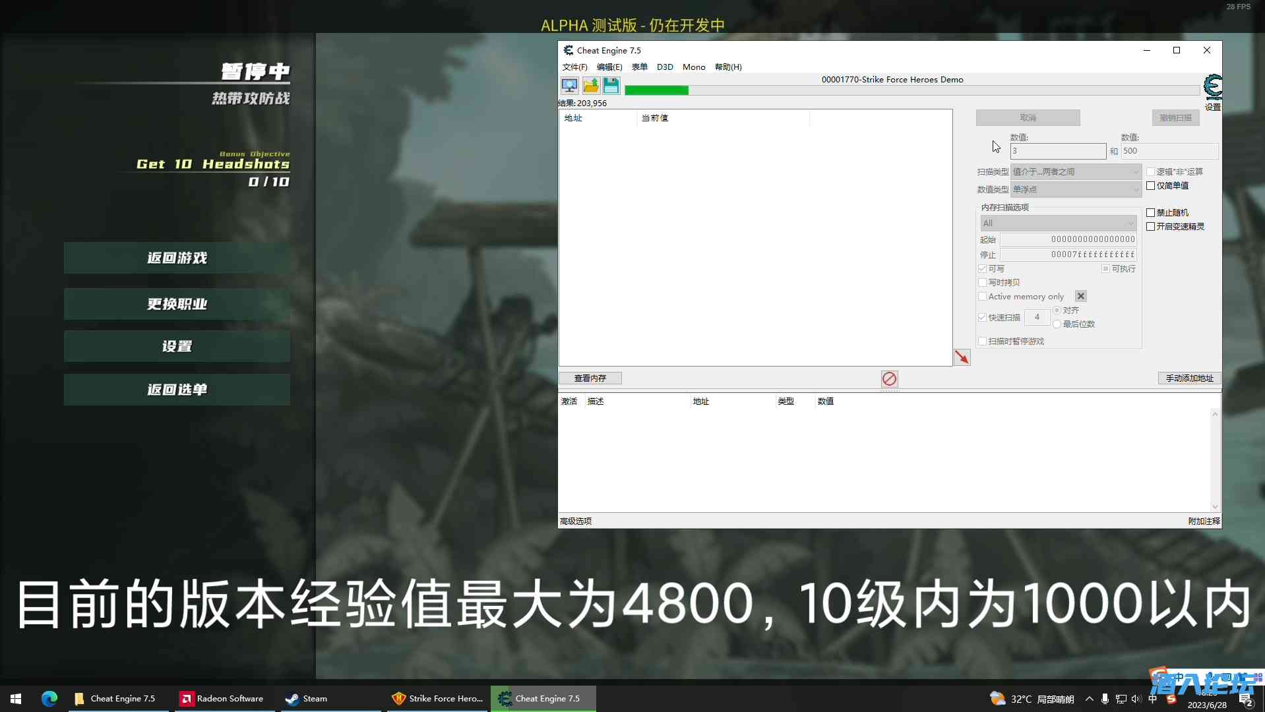Image resolution: width=1265 pixels, height=712 pixels.
Task: Open the Mono menu
Action: click(x=693, y=67)
